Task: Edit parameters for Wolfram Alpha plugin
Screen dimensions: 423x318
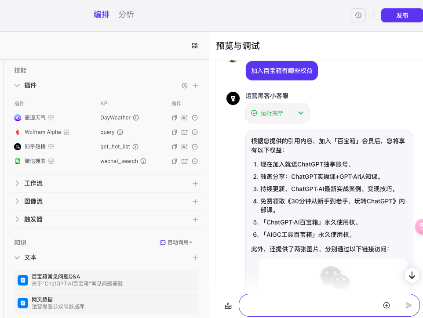Action: [x=185, y=132]
